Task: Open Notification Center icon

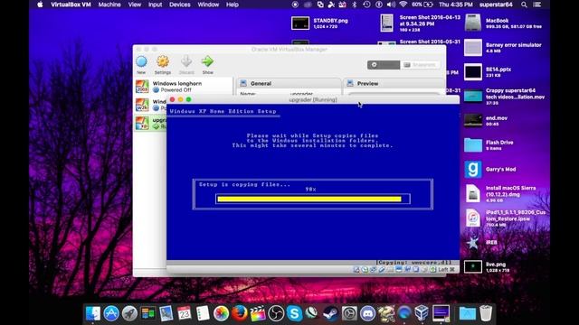Action: [537, 5]
